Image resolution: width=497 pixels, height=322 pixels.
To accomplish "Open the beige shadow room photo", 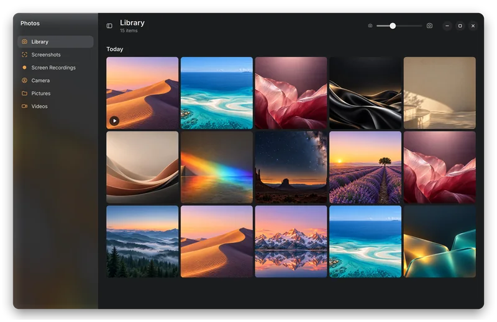I will coord(440,93).
